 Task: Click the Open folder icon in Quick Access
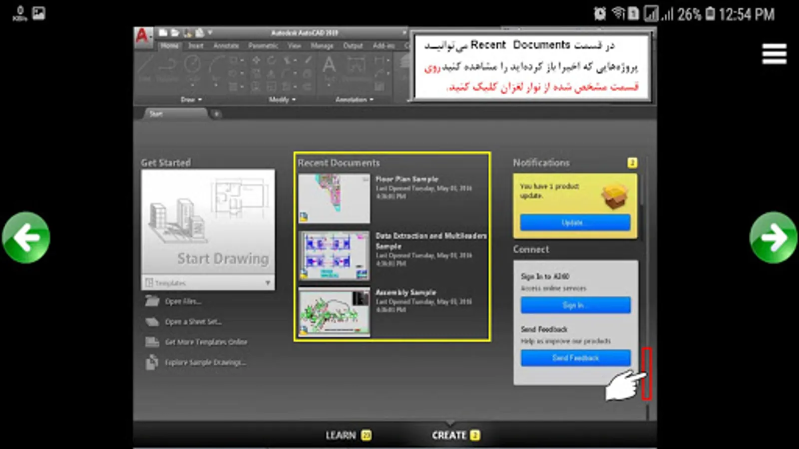tap(175, 33)
